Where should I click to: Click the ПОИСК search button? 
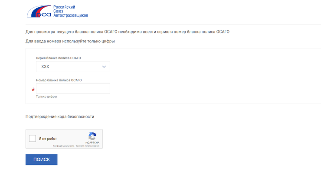click(x=41, y=160)
